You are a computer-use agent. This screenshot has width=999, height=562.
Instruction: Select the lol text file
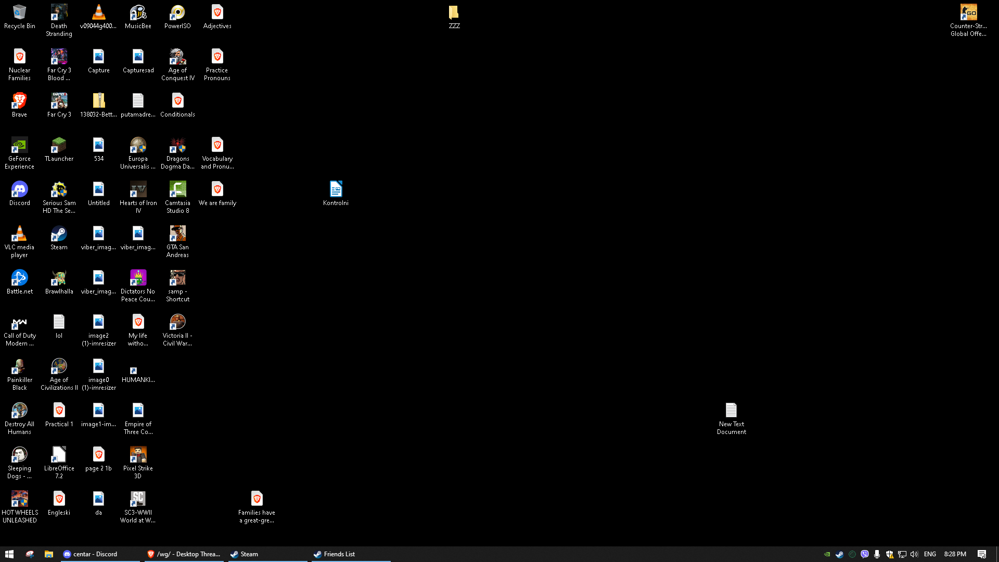point(59,326)
